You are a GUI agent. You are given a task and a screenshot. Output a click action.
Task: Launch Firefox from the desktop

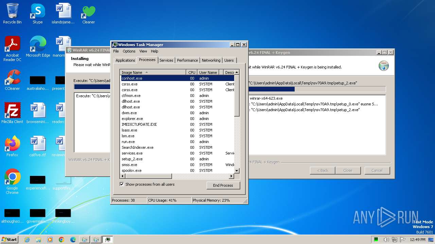click(12, 146)
